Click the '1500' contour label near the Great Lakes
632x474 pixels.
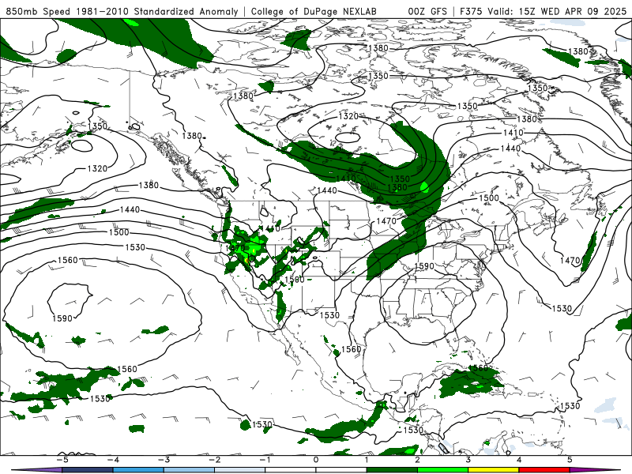point(489,198)
